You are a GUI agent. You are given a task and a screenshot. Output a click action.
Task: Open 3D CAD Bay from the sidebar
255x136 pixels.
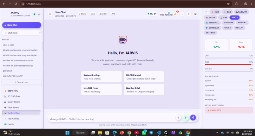(x=22, y=96)
